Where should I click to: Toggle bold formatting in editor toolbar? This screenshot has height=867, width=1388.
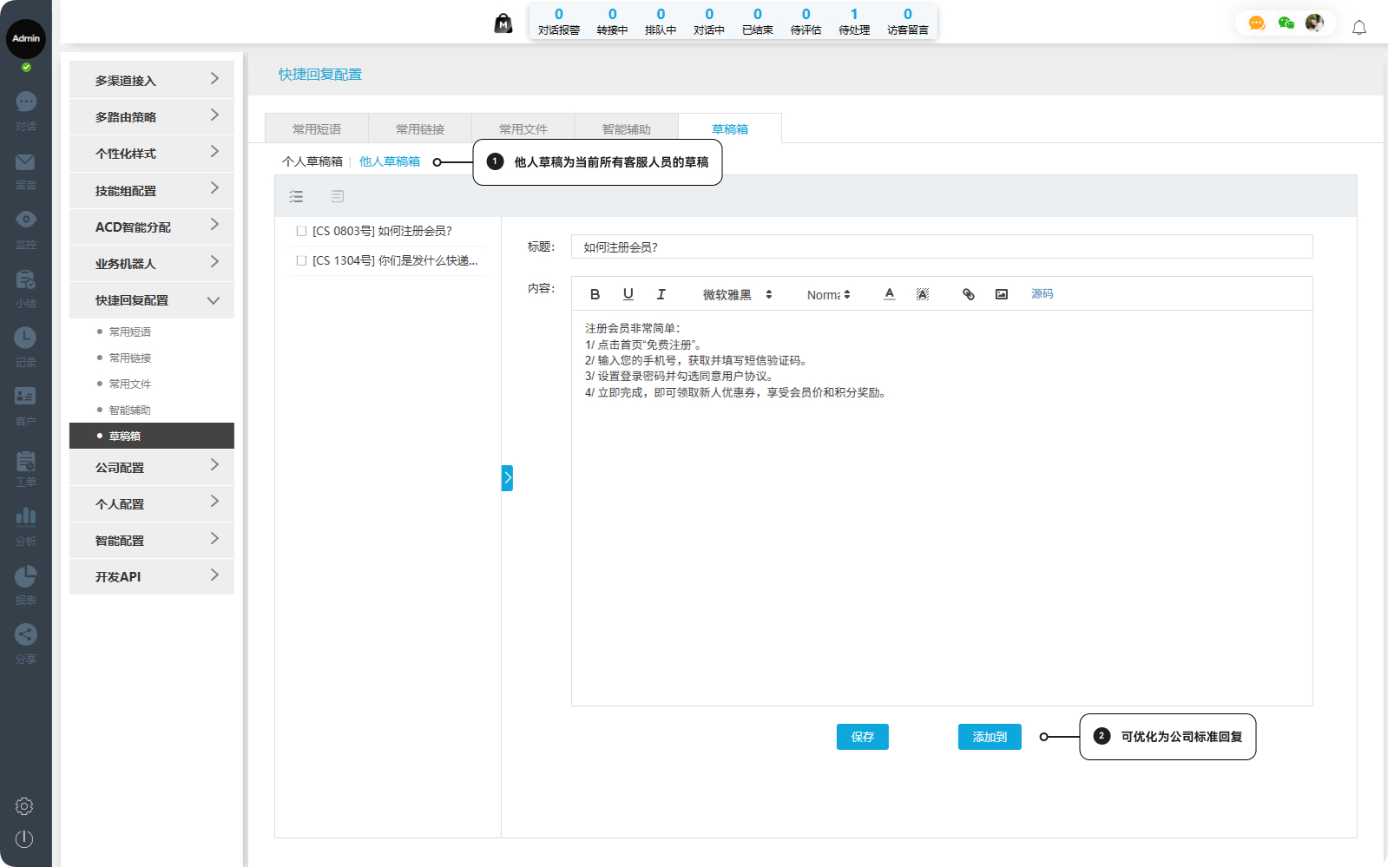(595, 294)
